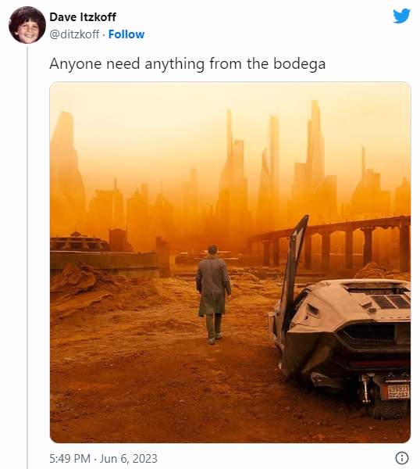Click the car's rear vent grille
This screenshot has width=420, height=469.
(370, 333)
